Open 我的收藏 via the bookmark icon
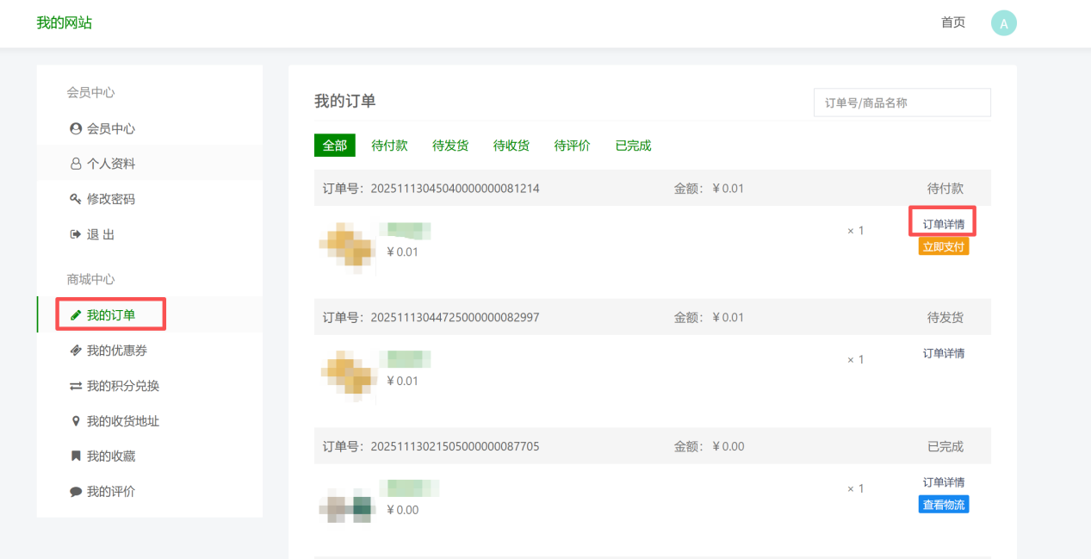This screenshot has height=559, width=1091. coord(76,457)
